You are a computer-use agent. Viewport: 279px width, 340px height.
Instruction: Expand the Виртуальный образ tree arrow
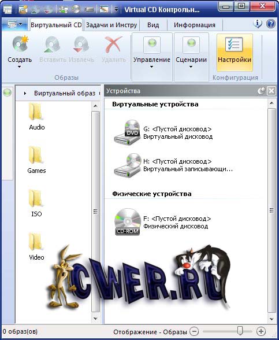(x=25, y=93)
